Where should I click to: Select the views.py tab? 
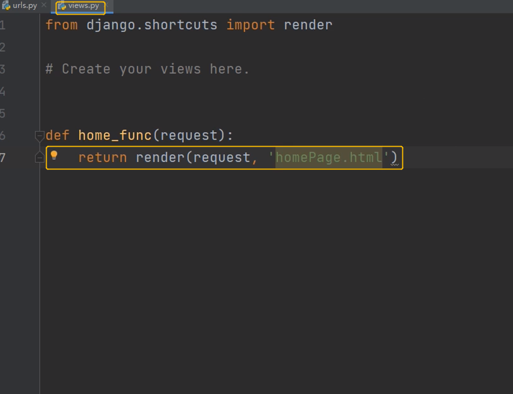84,6
